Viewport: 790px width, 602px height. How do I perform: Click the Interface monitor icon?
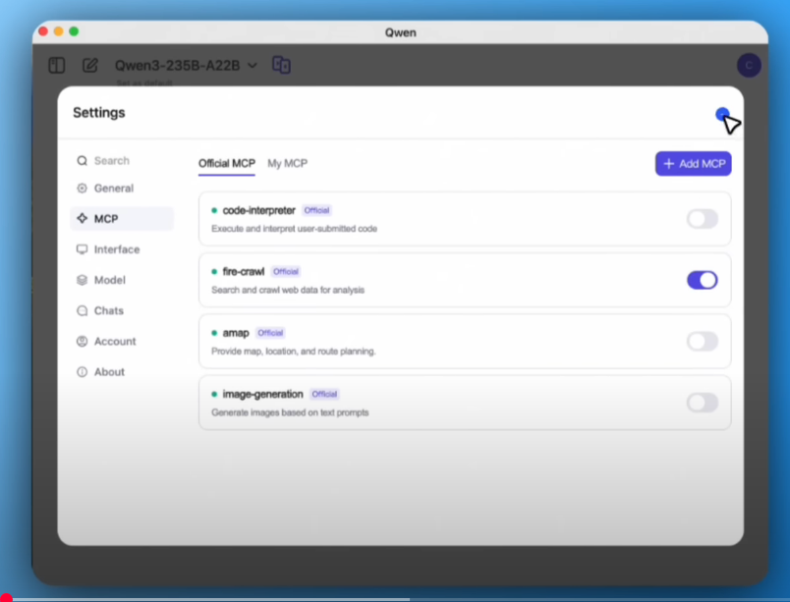pyautogui.click(x=82, y=249)
